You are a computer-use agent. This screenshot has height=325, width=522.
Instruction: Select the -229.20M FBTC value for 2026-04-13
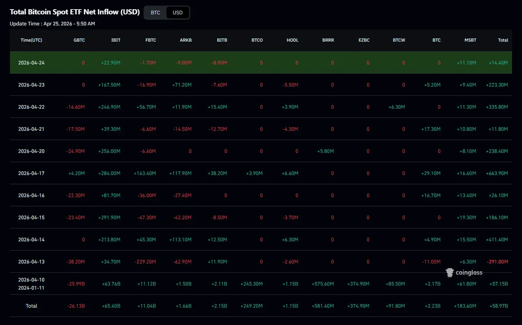[x=145, y=262]
